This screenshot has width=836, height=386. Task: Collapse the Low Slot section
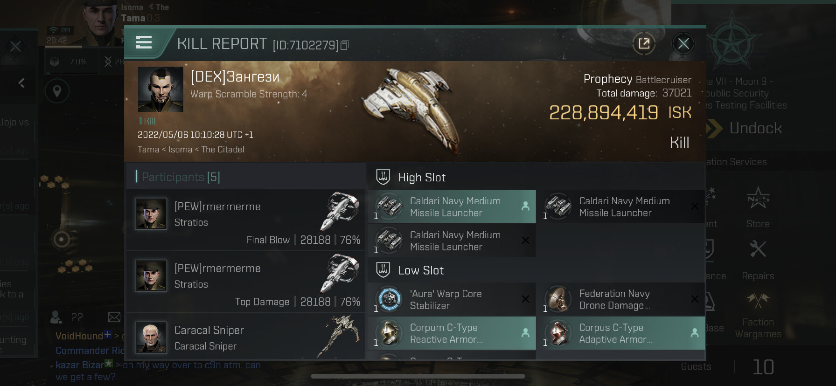536,270
